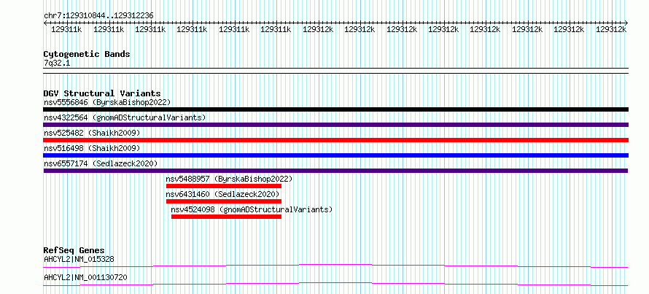Select the DGV Structural Variants track title
Screen dimensions: 649x294
(x=102, y=93)
